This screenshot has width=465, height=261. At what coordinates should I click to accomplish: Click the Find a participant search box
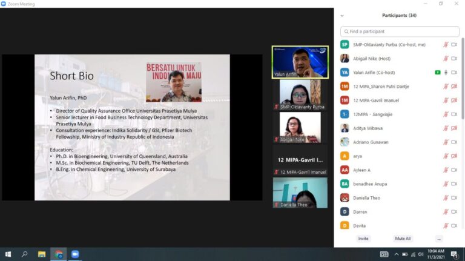400,31
